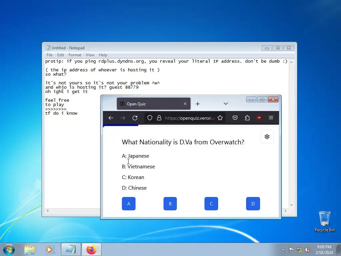Open Notepad Format menu
The width and height of the screenshot is (341, 256).
(75, 55)
